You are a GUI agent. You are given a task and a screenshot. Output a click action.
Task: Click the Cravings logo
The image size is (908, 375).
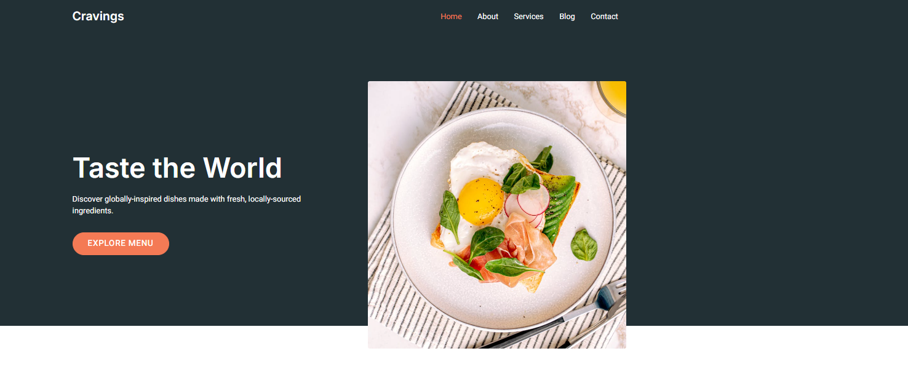[98, 17]
